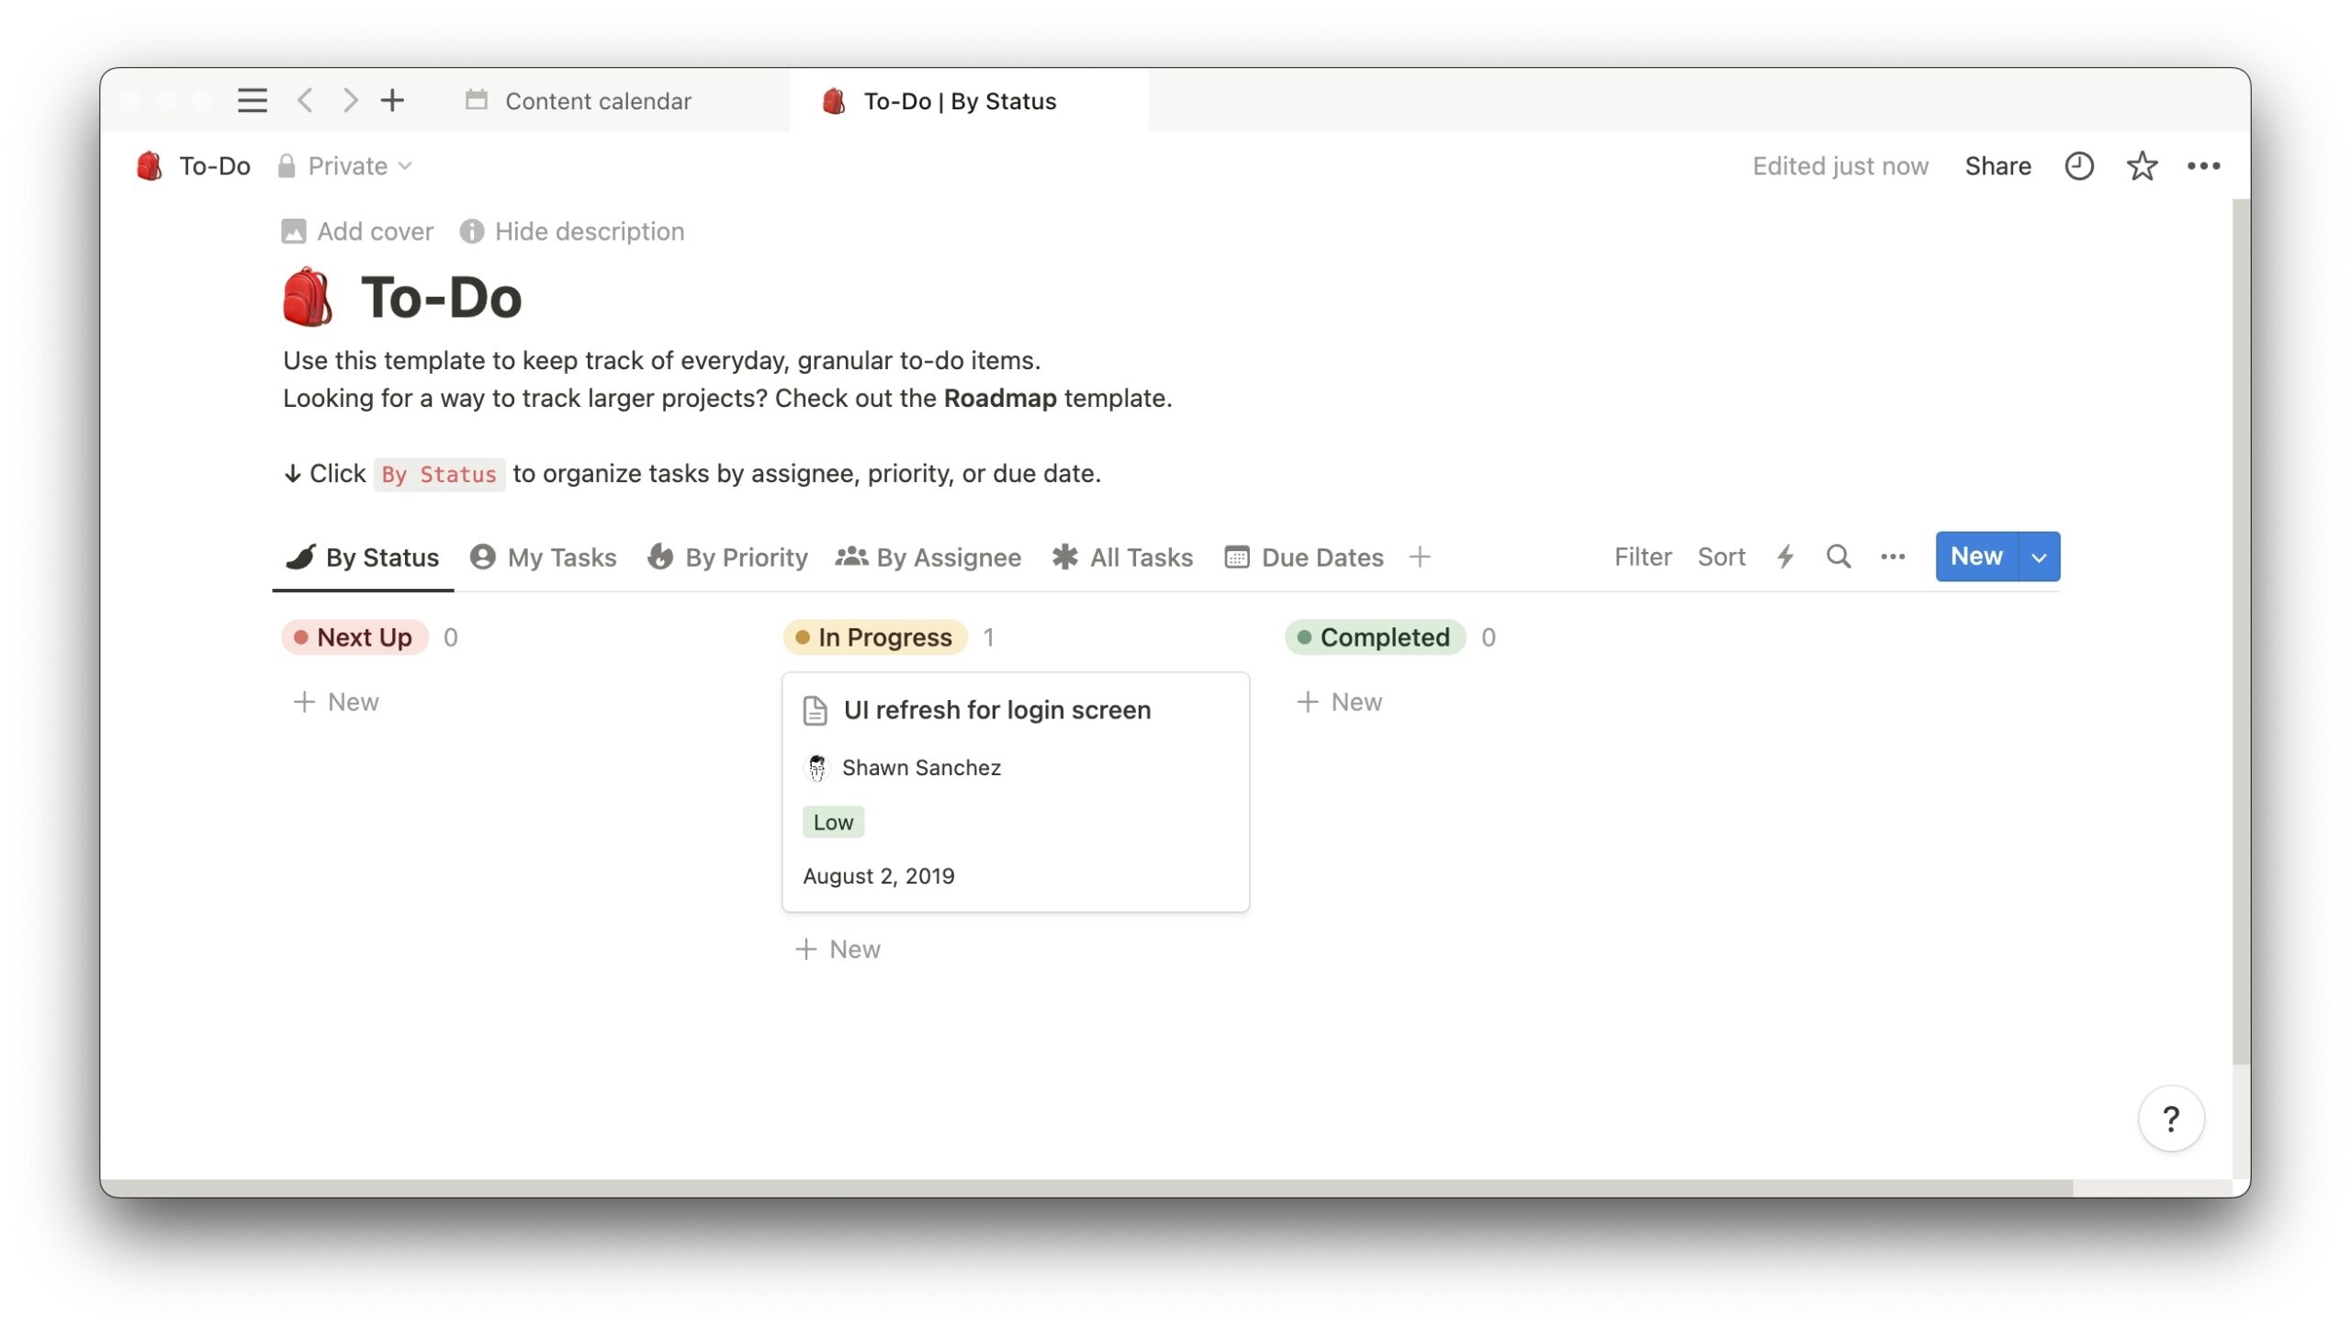Open the UI refresh for login screen card
2351x1330 pixels.
997,709
